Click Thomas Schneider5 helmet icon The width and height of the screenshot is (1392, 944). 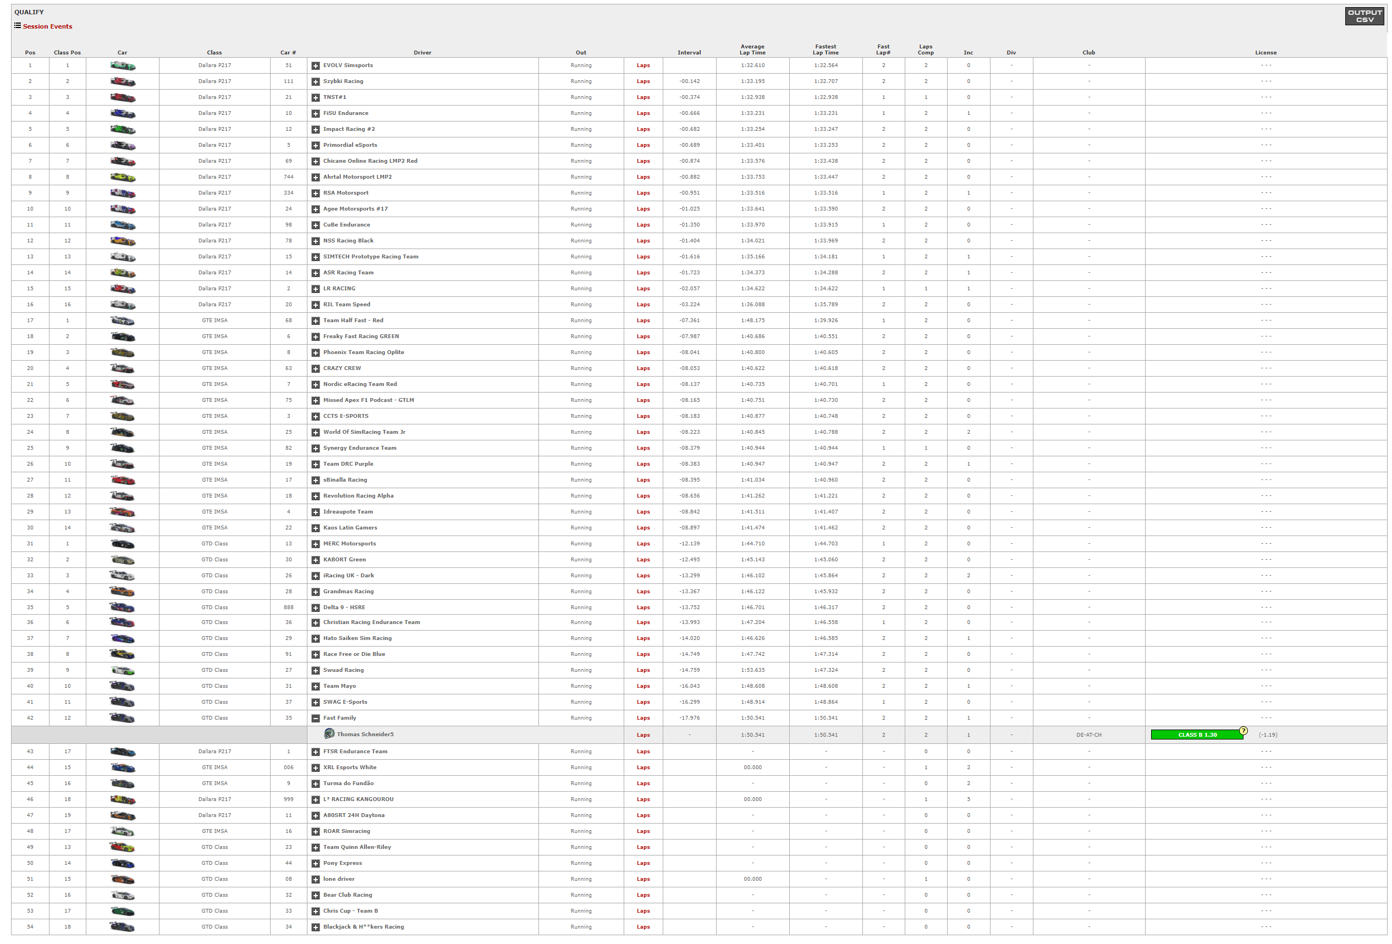click(x=329, y=734)
